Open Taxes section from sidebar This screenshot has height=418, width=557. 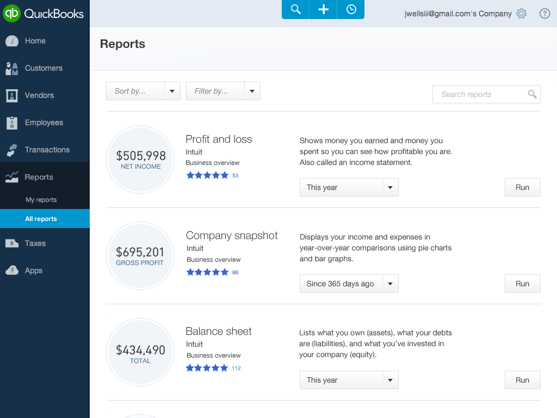[35, 243]
